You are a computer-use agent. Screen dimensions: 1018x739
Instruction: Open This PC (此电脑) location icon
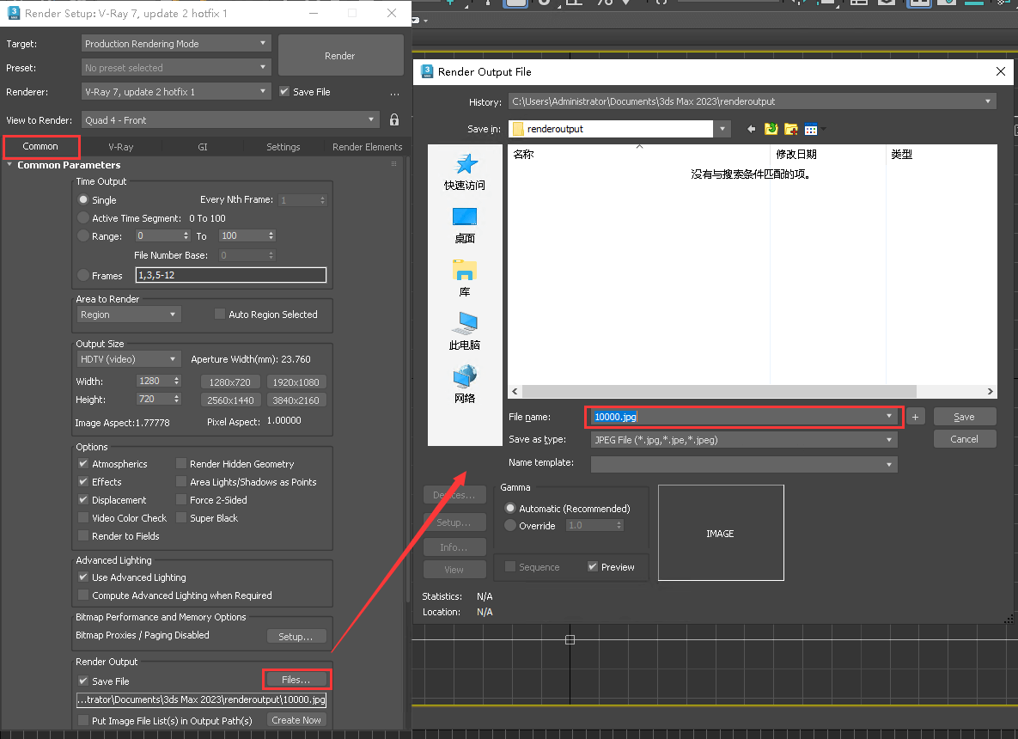pyautogui.click(x=465, y=324)
